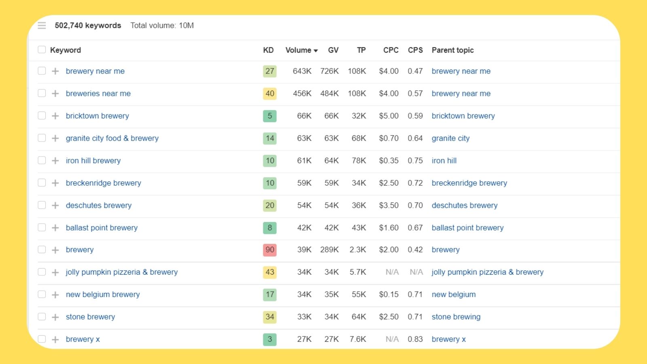The height and width of the screenshot is (364, 647).
Task: Click KD badge 5 for bricktown brewery
Action: point(270,116)
